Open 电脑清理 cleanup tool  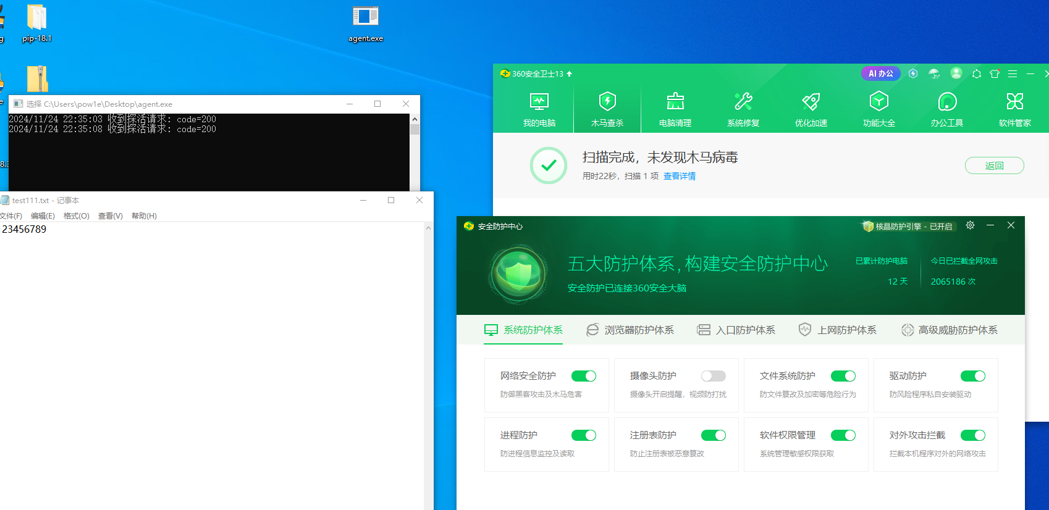click(x=675, y=110)
